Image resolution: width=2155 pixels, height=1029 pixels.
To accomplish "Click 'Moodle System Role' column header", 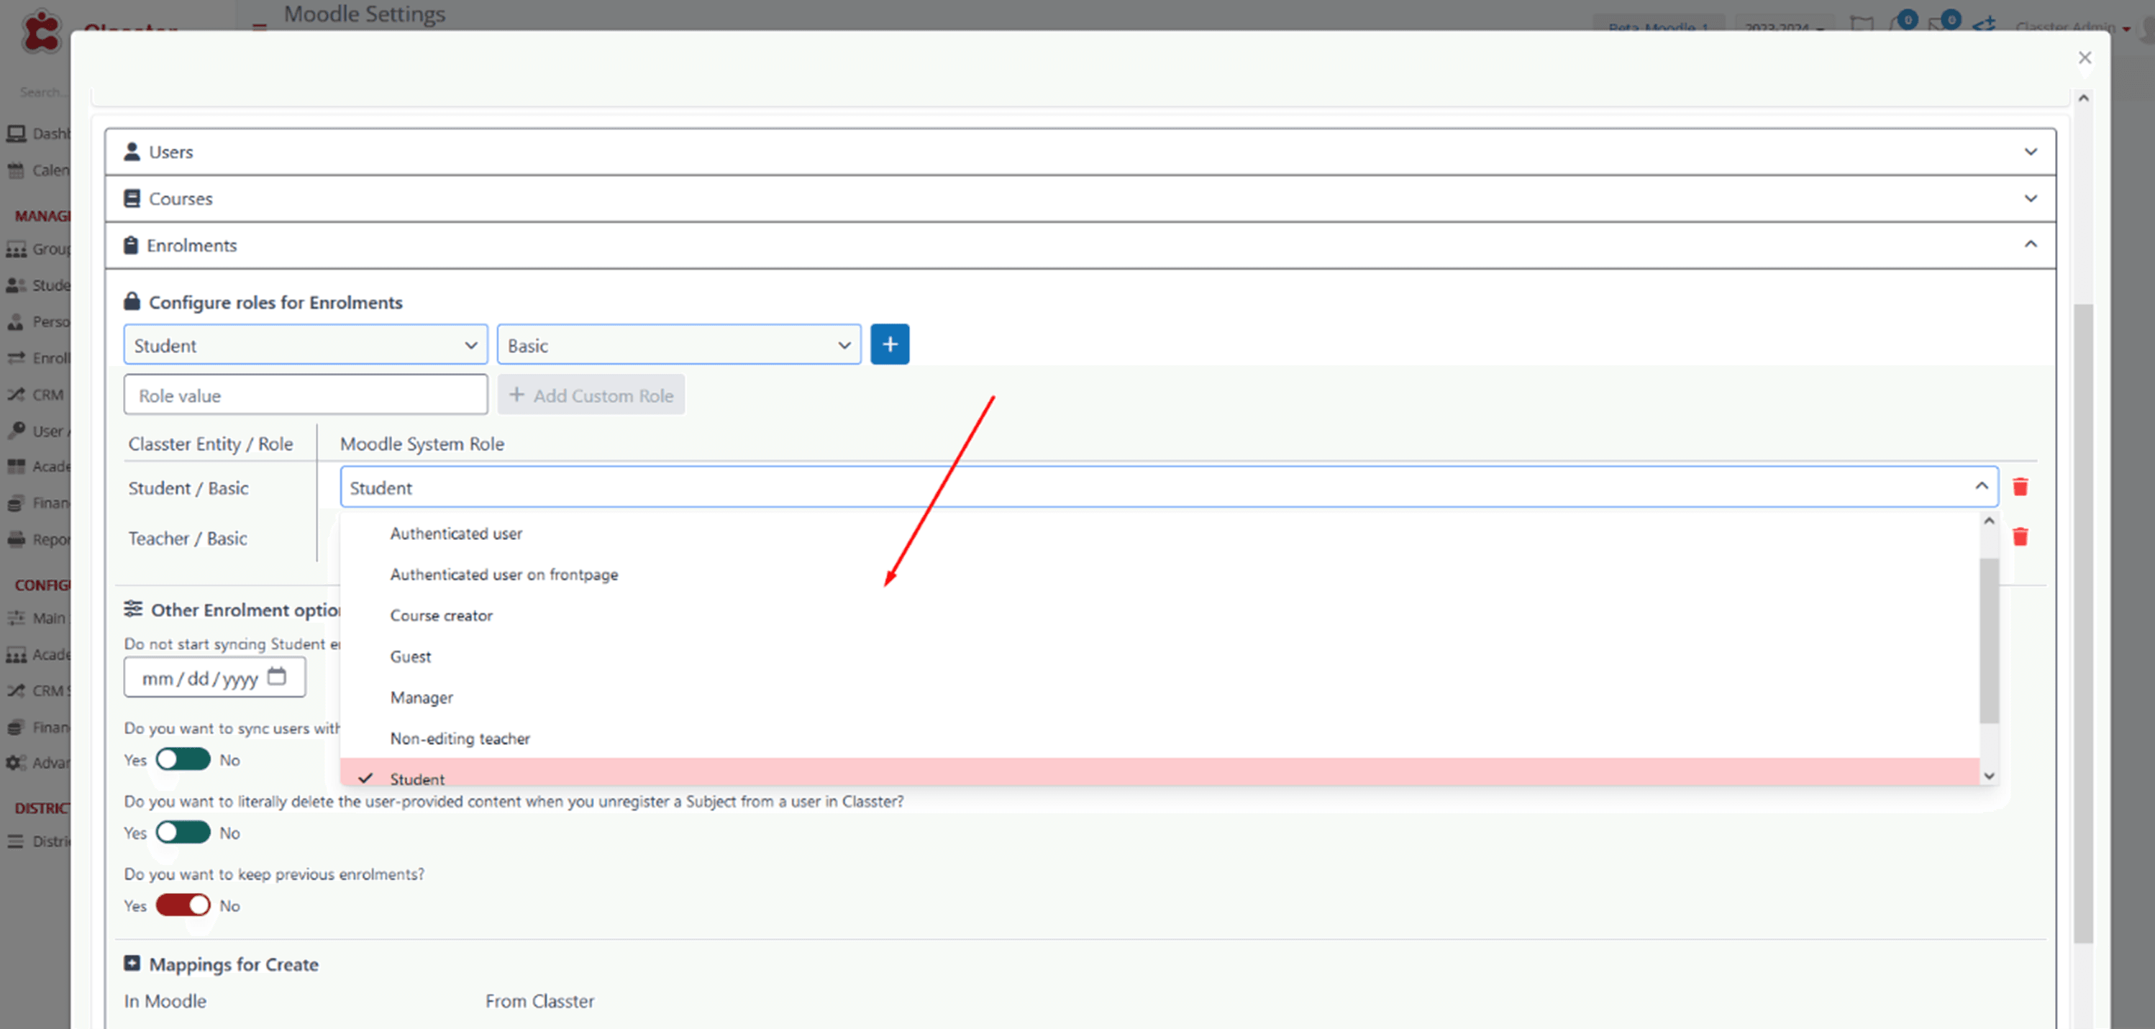I will pos(422,444).
